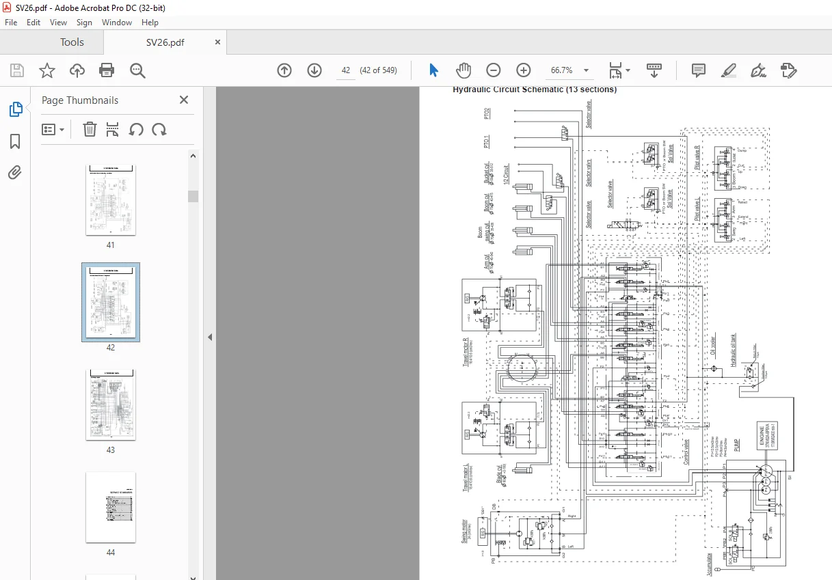Zoom out with the minus circle icon
Screen dimensions: 832x580
[494, 70]
